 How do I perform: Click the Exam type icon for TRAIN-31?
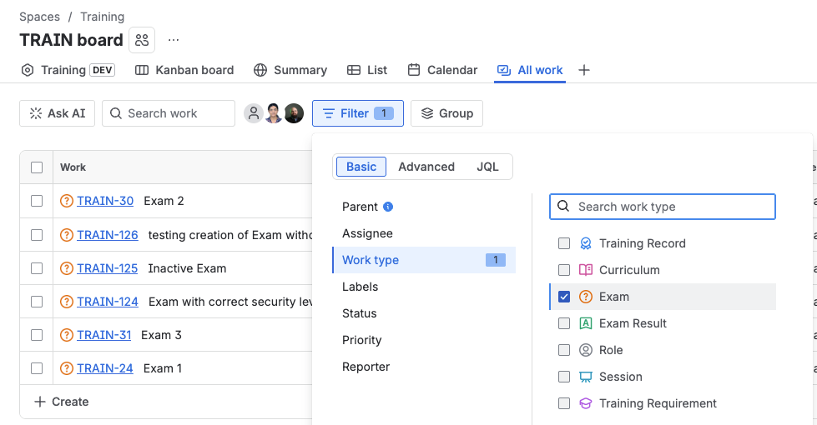click(x=67, y=335)
